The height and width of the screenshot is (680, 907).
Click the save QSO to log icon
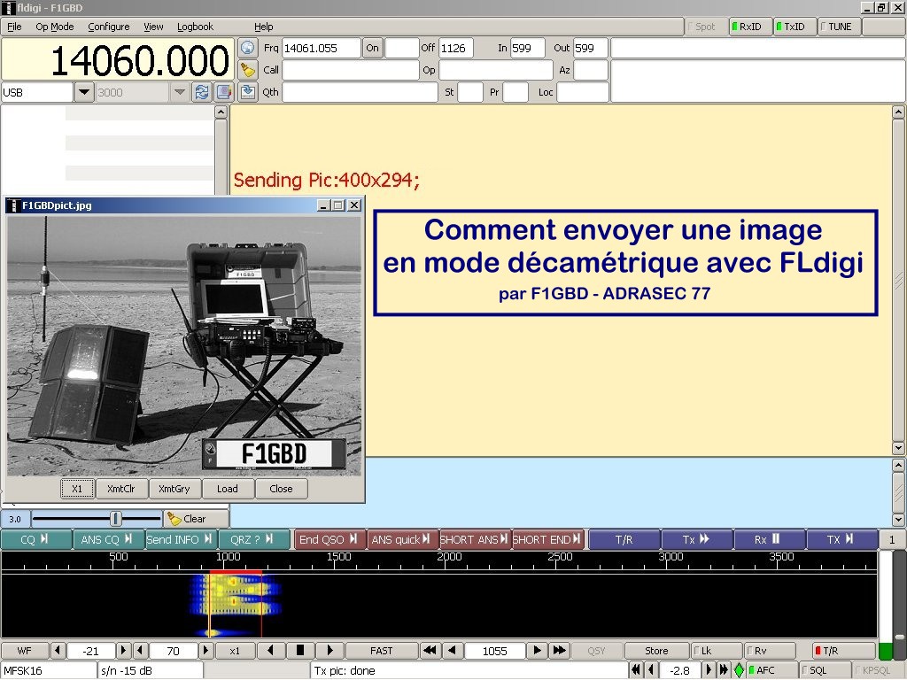[248, 92]
